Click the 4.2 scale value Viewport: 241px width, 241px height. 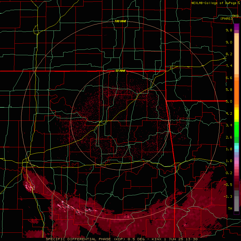point(229,114)
